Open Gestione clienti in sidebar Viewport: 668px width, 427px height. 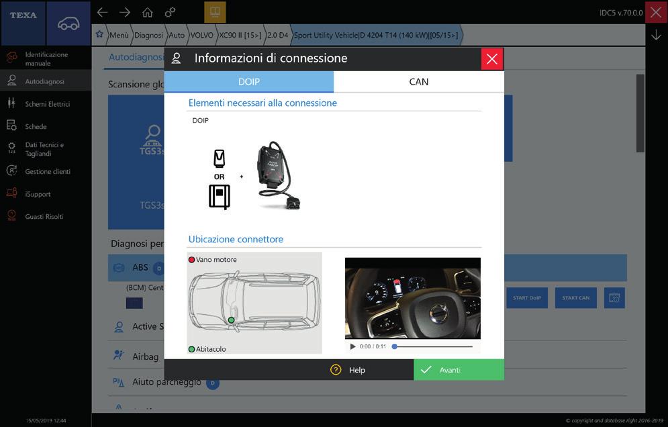tap(46, 171)
